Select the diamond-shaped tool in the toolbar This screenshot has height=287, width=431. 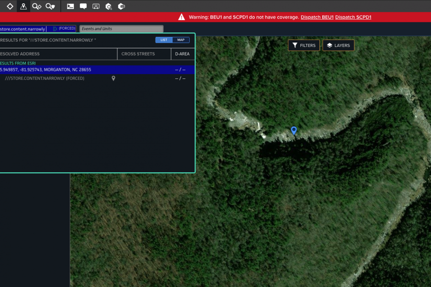9,6
